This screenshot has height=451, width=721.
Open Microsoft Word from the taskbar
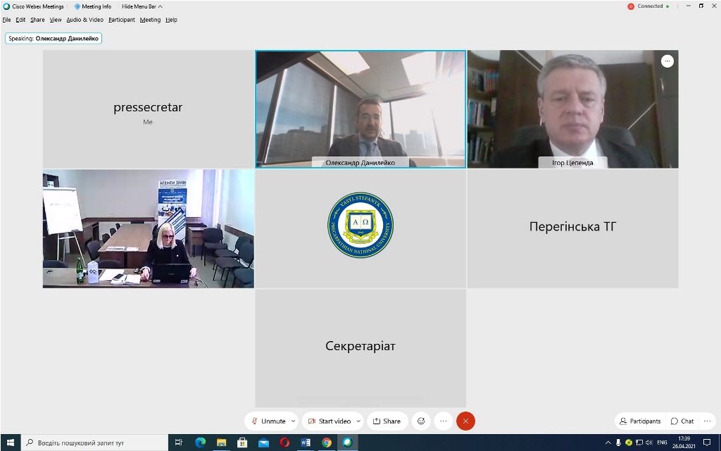(x=306, y=443)
